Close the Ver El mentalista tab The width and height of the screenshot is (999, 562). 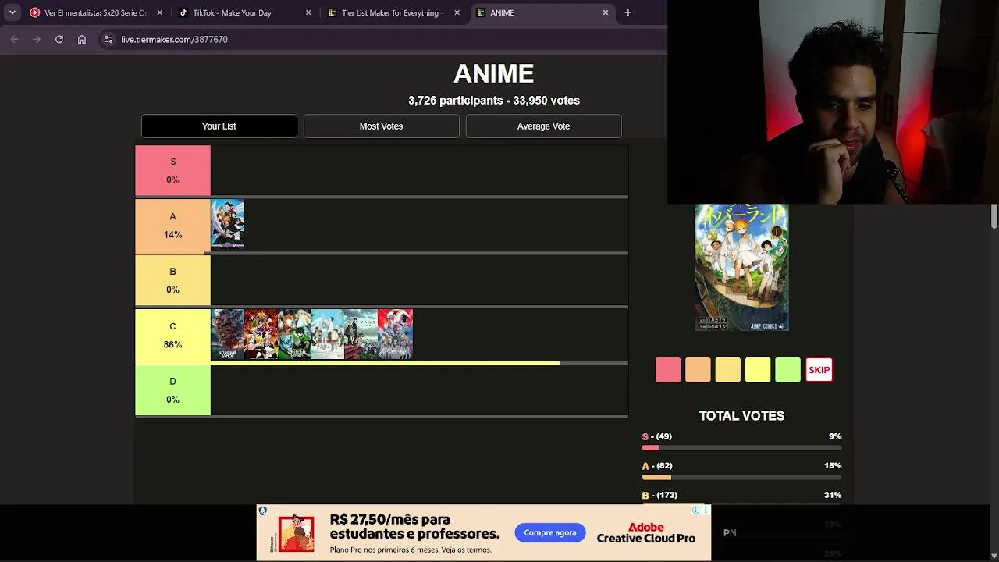(160, 12)
